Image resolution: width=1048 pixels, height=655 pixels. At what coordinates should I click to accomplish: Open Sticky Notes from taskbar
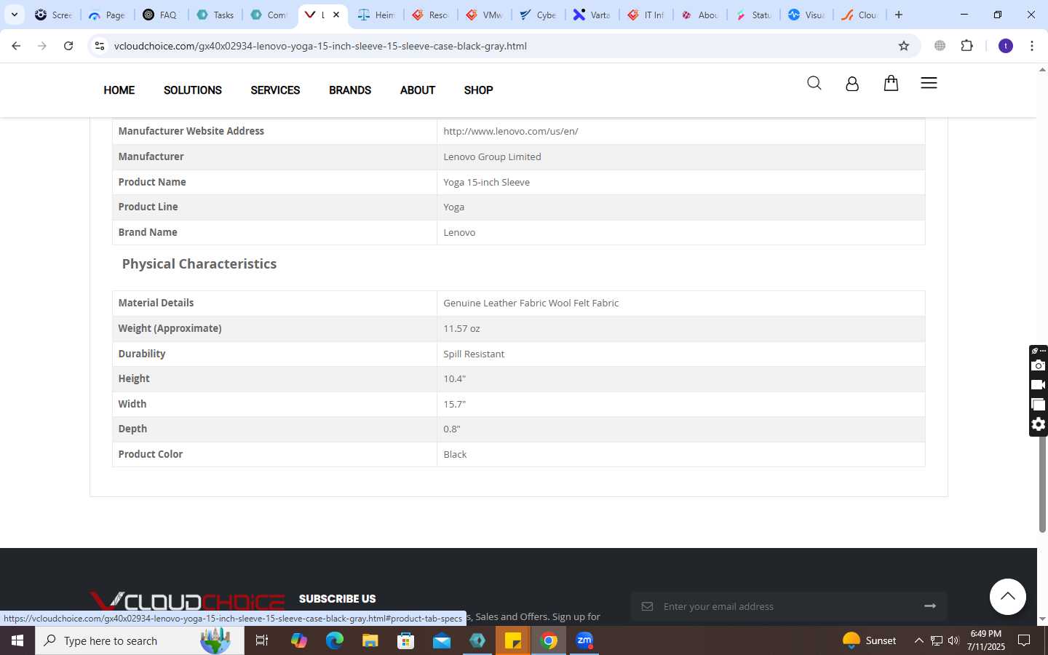coord(513,640)
